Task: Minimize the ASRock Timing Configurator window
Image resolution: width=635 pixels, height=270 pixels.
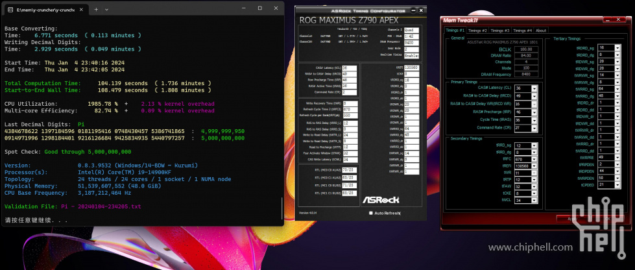Action: click(x=414, y=10)
